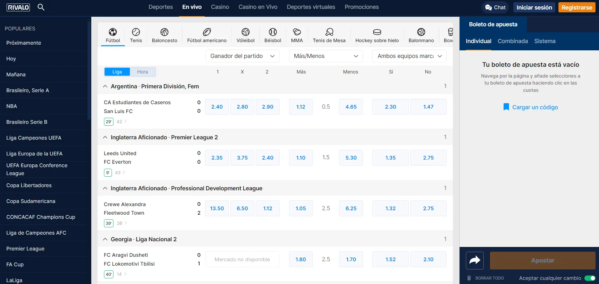Click Iniciar sesión button

534,7
